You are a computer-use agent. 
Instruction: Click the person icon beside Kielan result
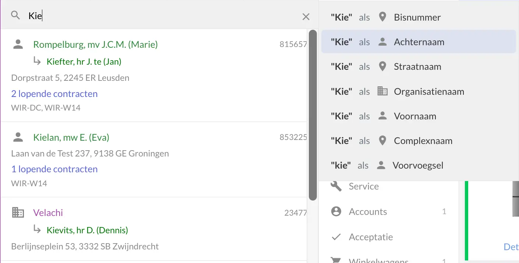pyautogui.click(x=18, y=137)
